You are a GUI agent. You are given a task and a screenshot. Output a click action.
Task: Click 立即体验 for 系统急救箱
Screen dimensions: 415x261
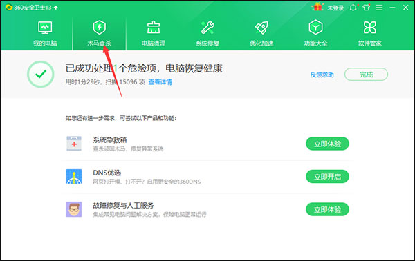click(327, 144)
